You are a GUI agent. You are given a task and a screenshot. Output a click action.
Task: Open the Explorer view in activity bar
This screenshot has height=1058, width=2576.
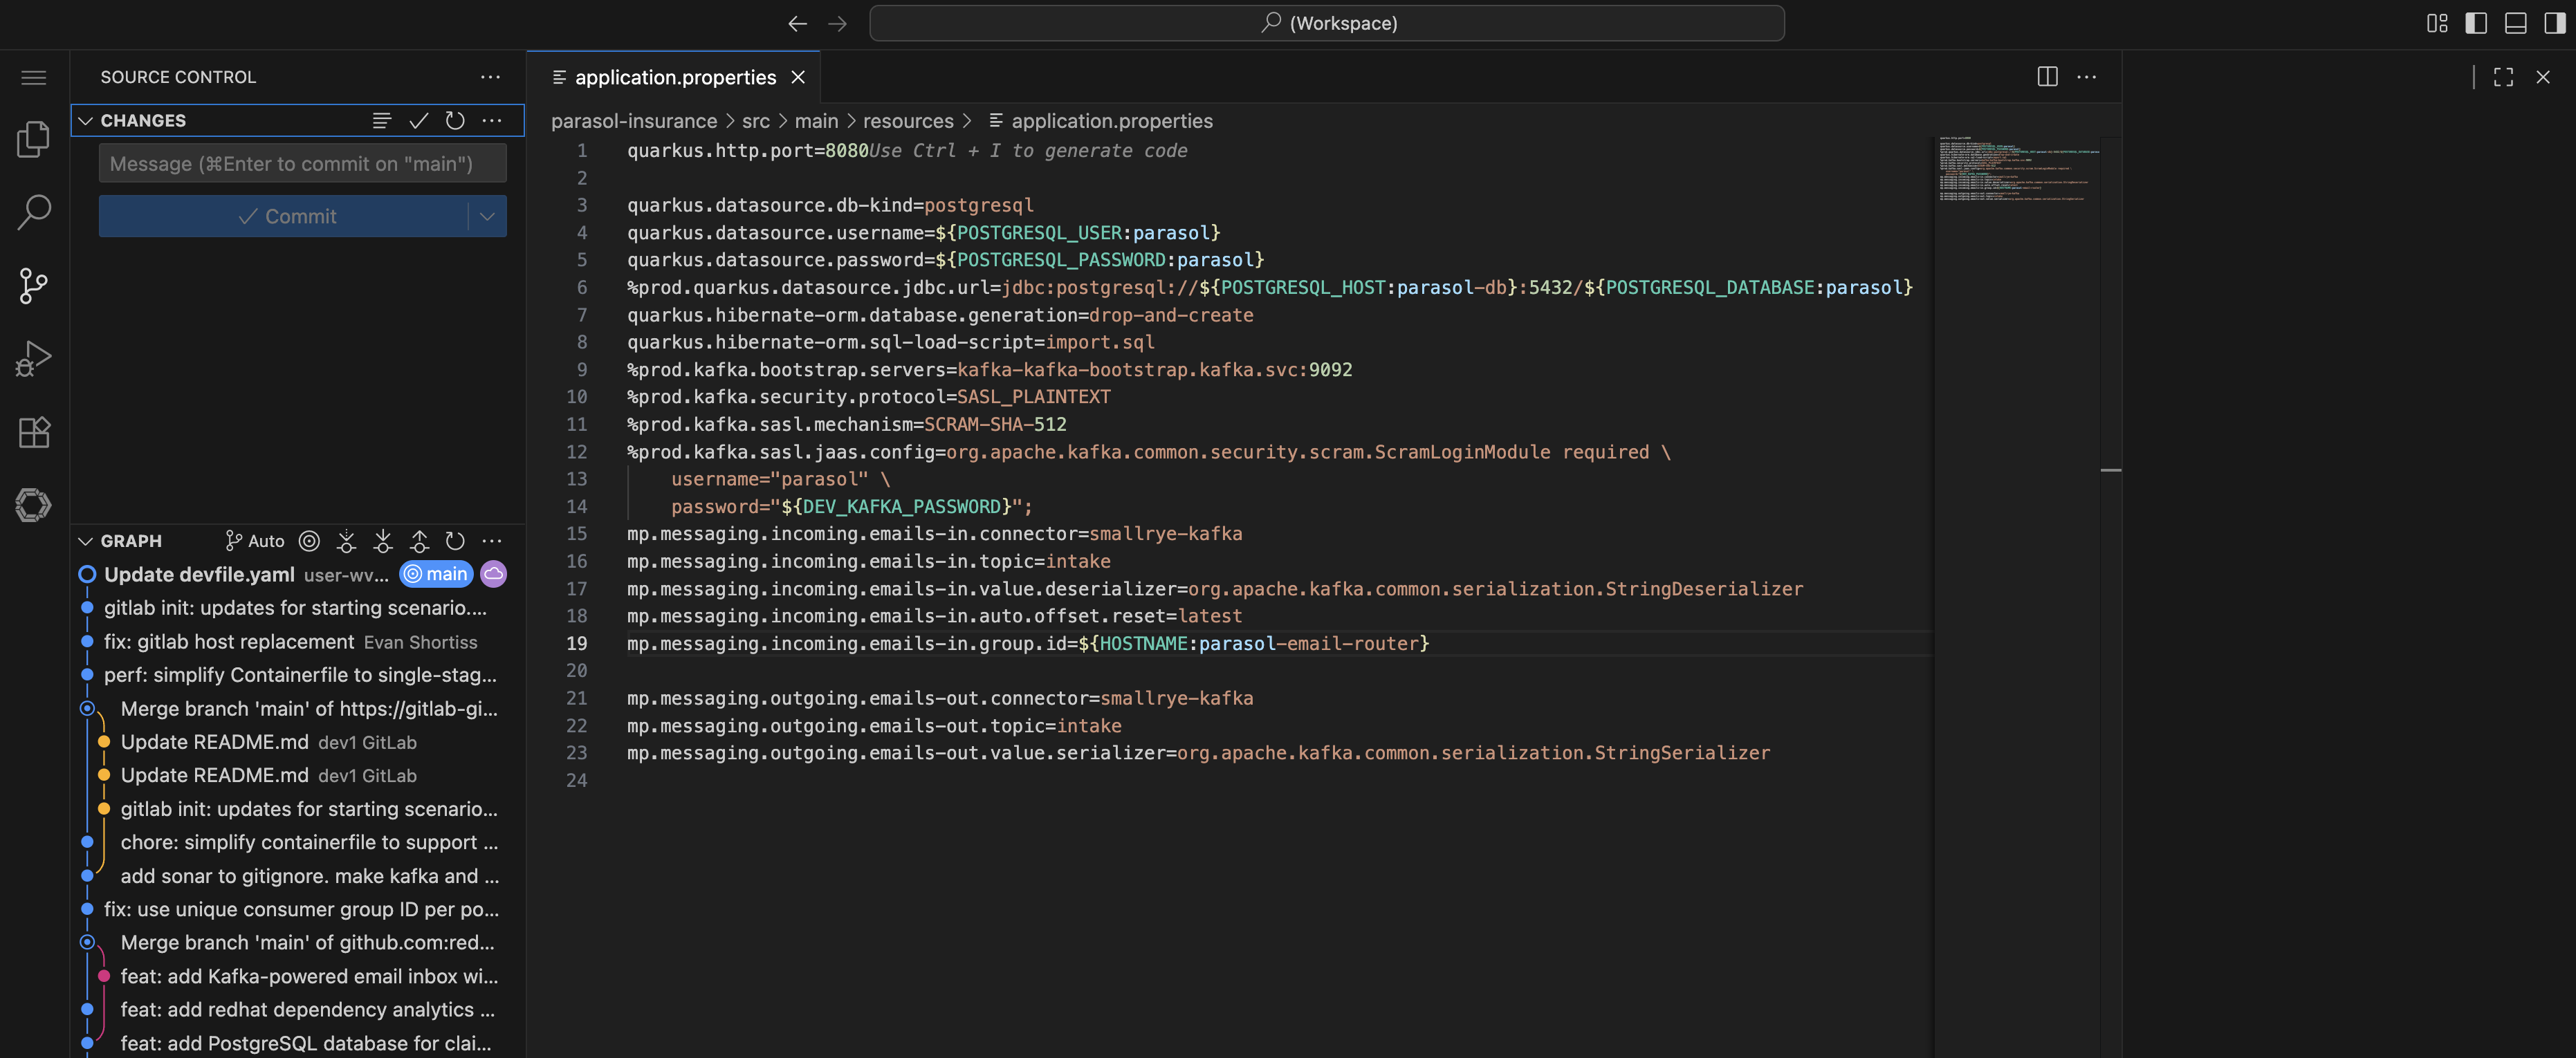[33, 139]
